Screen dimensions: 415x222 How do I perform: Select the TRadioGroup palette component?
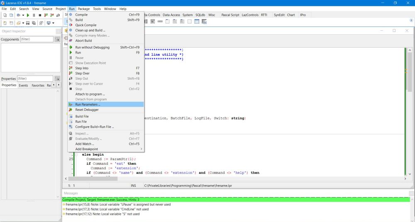click(x=175, y=22)
